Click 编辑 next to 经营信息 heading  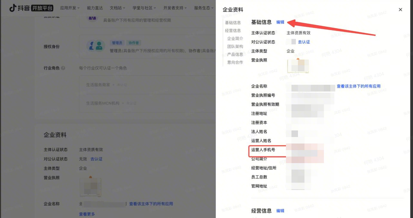280,211
